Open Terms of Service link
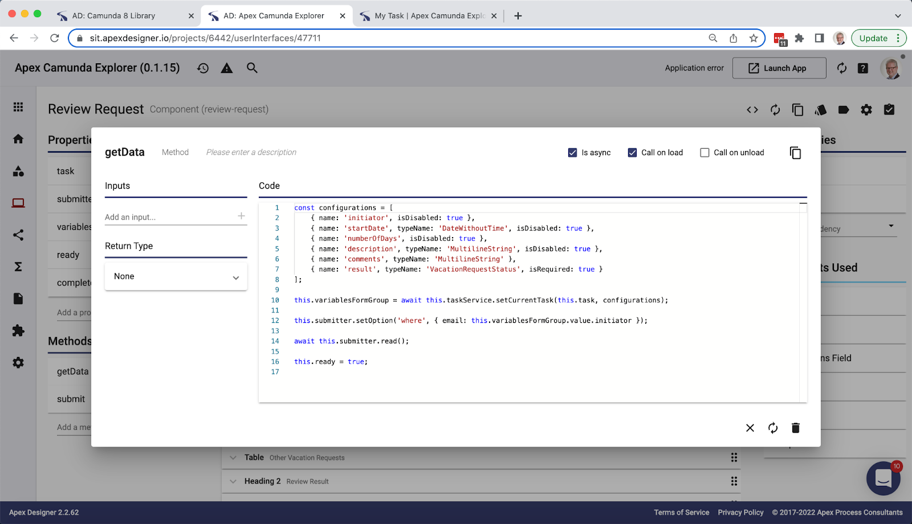 682,513
